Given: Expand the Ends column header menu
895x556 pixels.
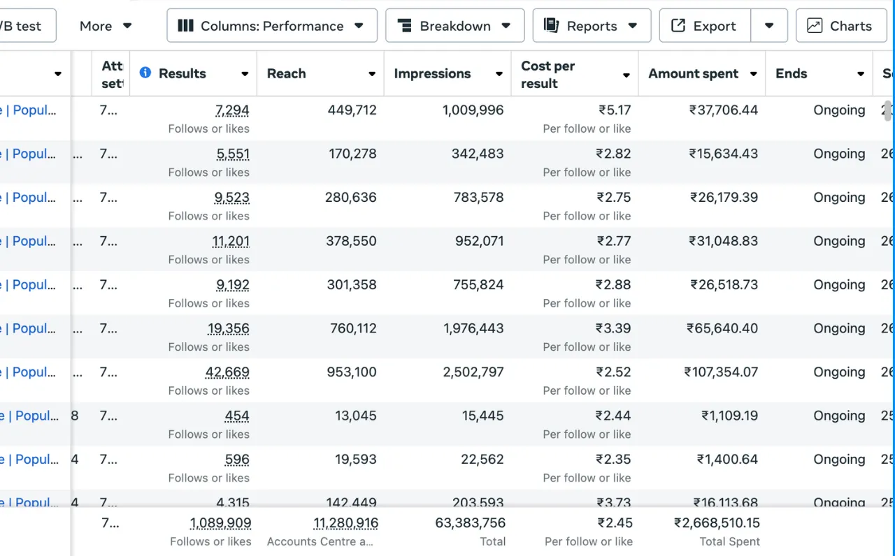Looking at the screenshot, I should pos(861,74).
